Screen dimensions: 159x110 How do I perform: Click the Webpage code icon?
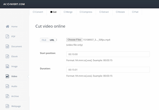tap(7, 106)
